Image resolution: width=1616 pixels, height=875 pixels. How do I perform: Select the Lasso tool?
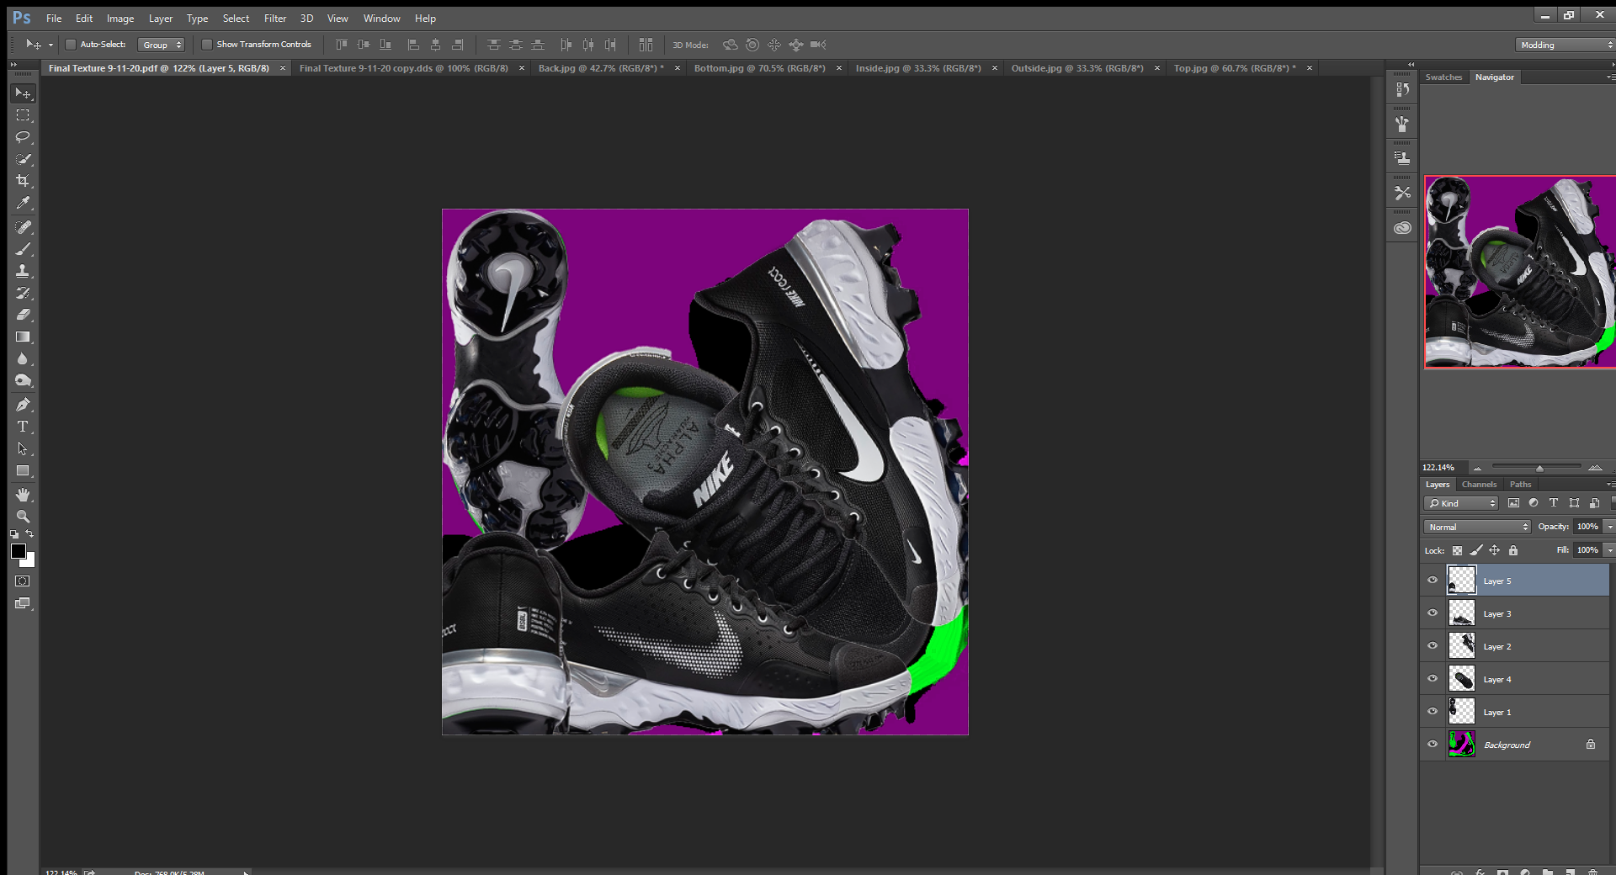[23, 137]
